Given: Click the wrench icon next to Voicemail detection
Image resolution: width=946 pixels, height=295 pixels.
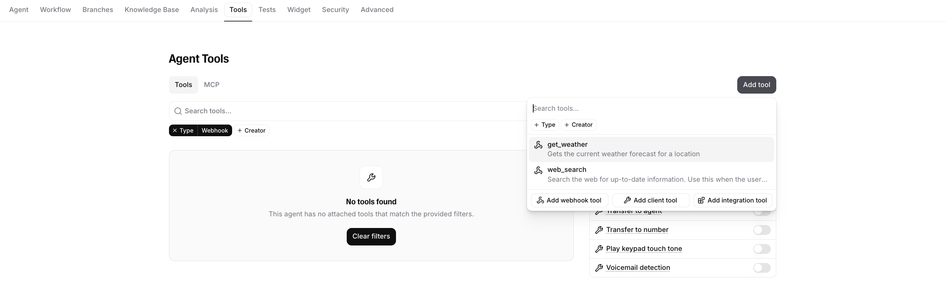Looking at the screenshot, I should pyautogui.click(x=599, y=268).
